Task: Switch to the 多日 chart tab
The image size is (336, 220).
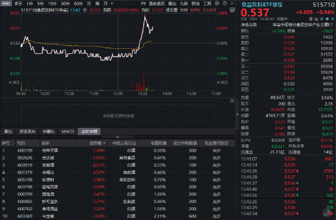Action: [x=18, y=4]
